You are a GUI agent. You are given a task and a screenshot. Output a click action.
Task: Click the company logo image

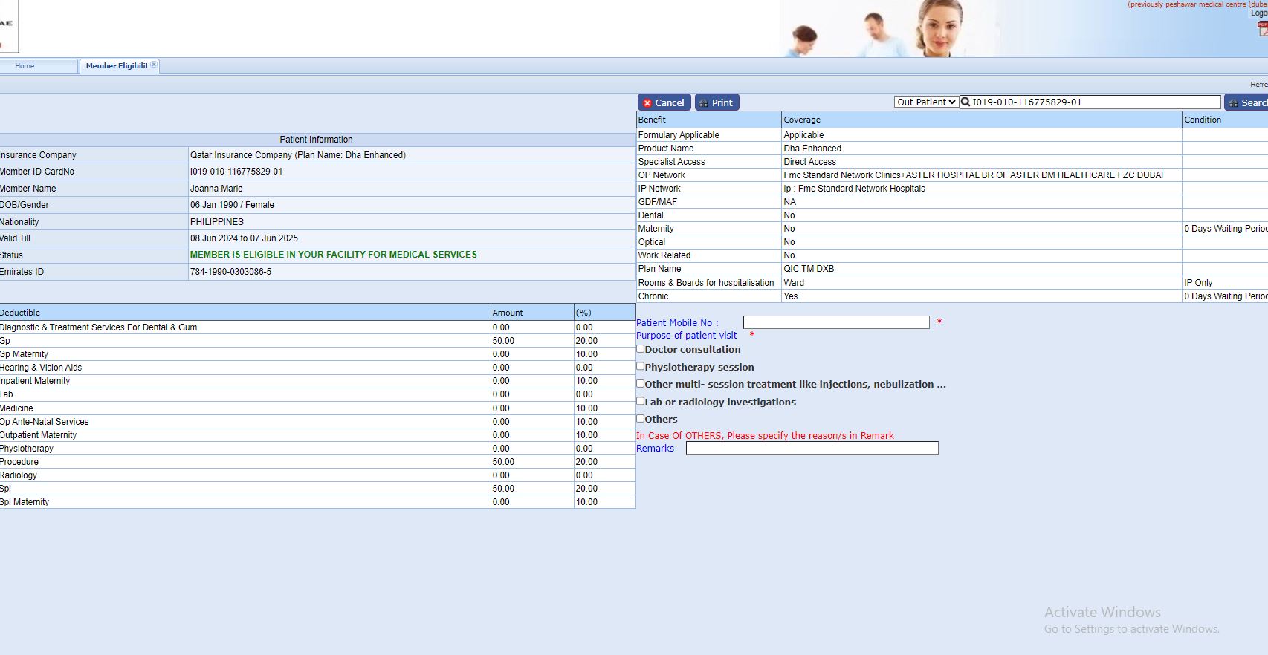9,27
